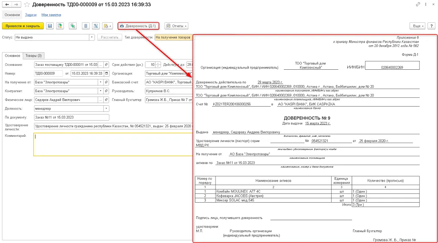Click the create-based-on green icon
This screenshot has height=243, width=438.
pyautogui.click(x=73, y=26)
